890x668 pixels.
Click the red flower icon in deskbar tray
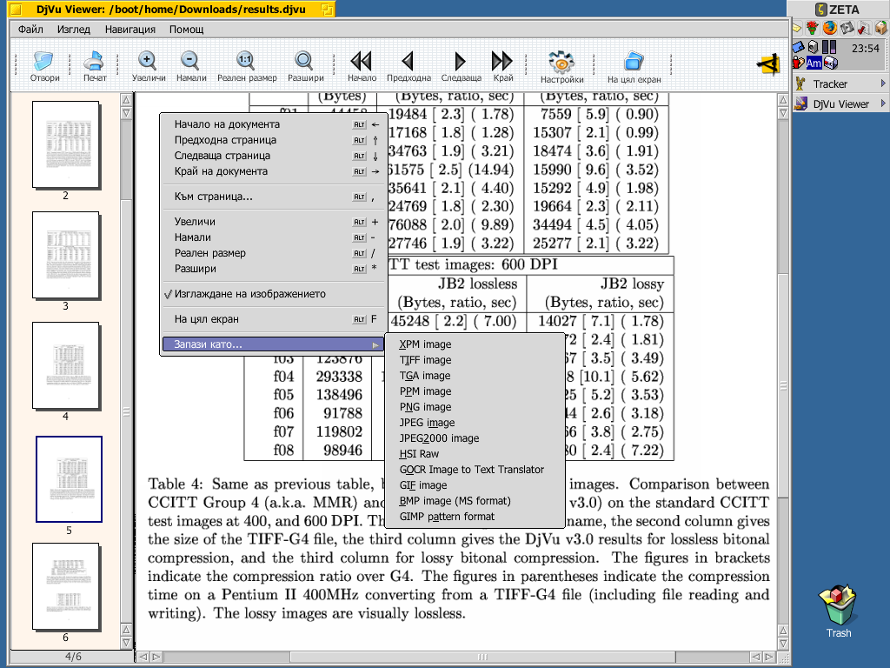click(813, 27)
